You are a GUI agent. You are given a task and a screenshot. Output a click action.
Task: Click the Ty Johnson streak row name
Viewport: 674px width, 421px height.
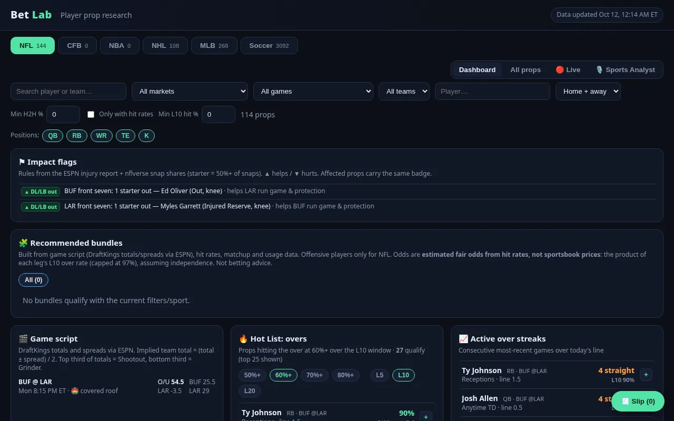[481, 370]
